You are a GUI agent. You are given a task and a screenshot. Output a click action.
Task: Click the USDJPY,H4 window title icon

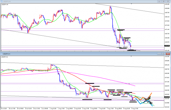[x=2, y=1]
